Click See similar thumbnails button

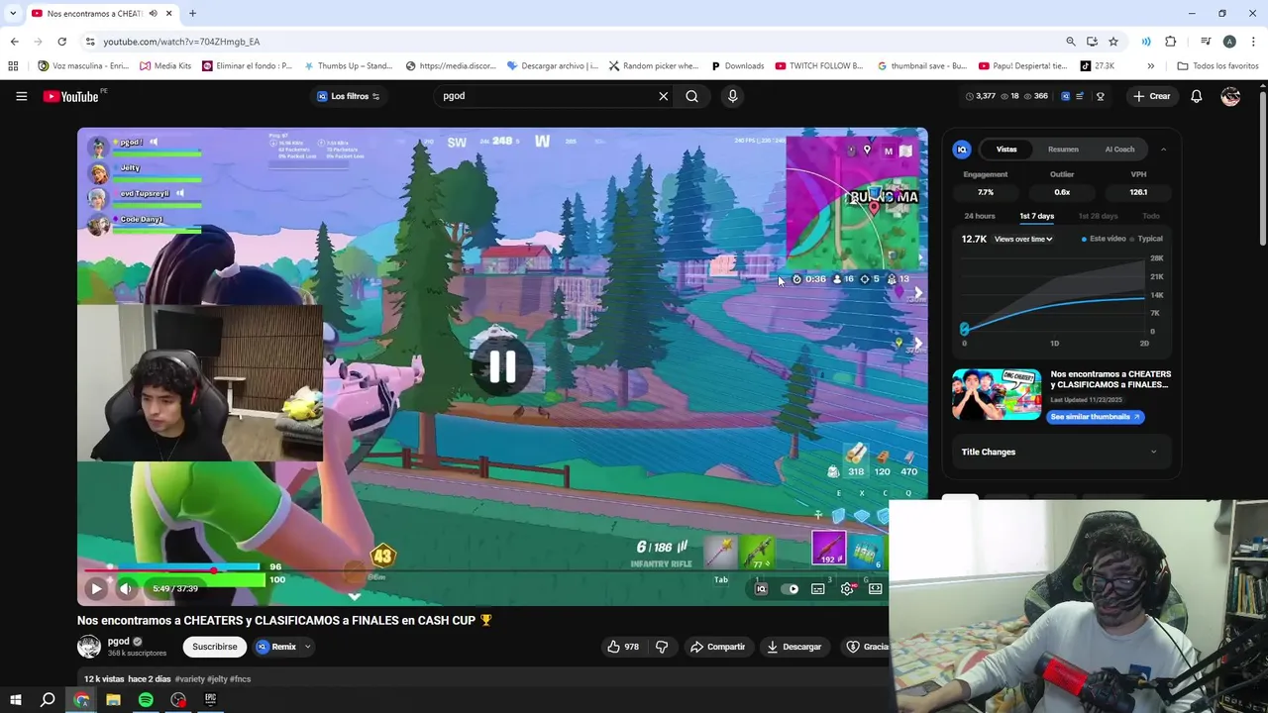[1095, 417]
